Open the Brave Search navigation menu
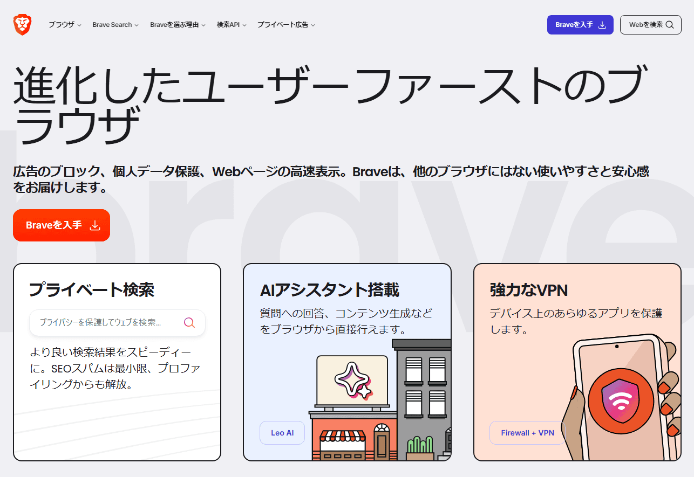The width and height of the screenshot is (694, 477). pos(115,25)
